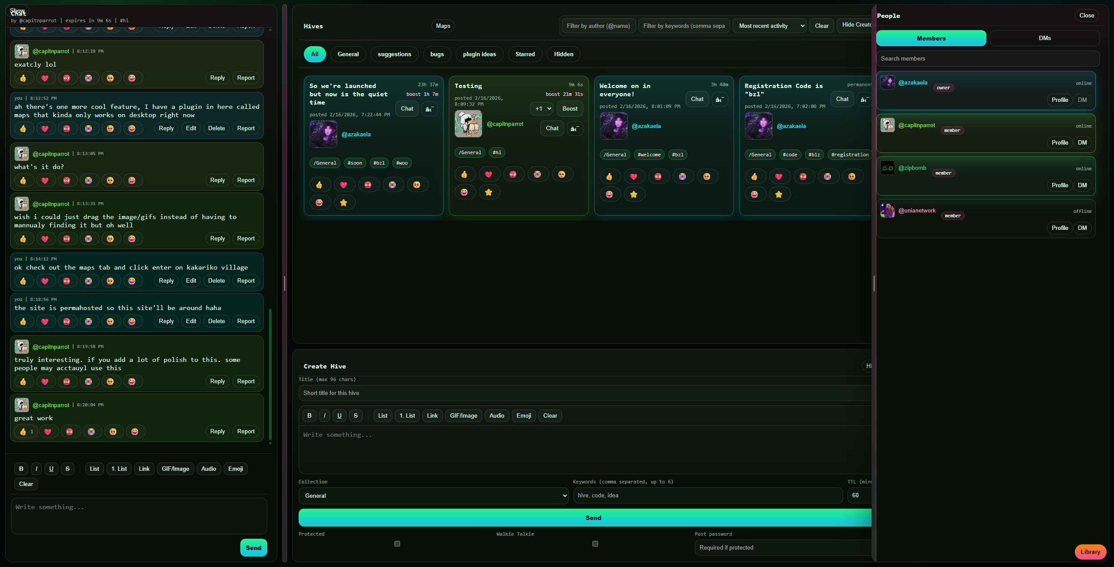Image resolution: width=1114 pixels, height=567 pixels.
Task: Open the Maps button beside Hives
Action: tap(443, 26)
